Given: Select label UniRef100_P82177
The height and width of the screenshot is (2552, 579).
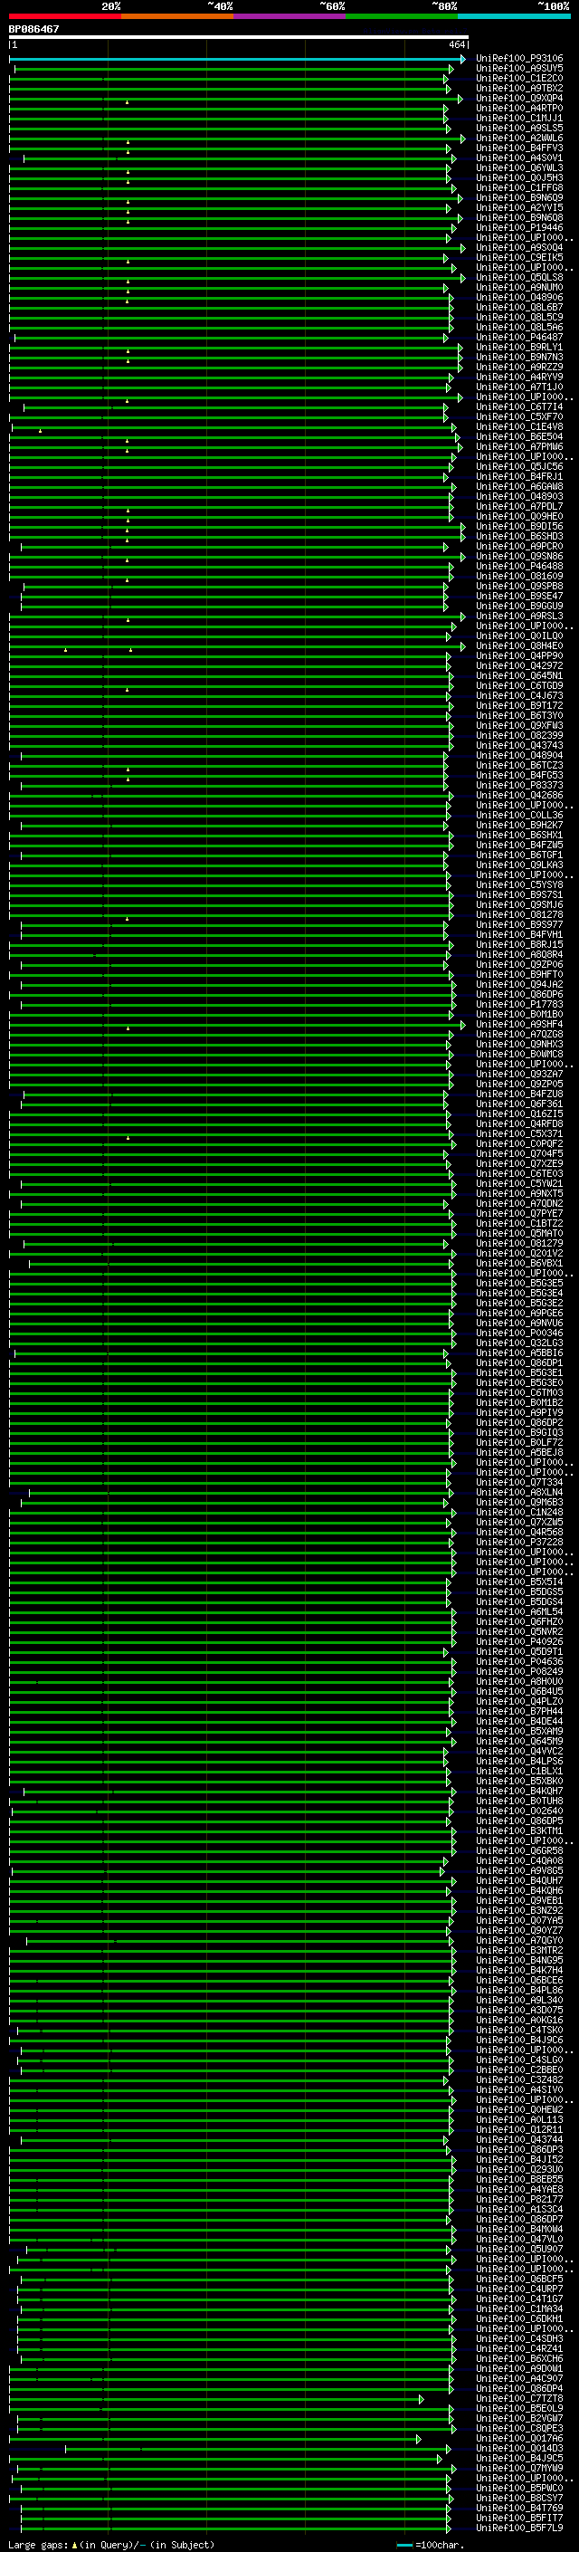Looking at the screenshot, I should (519, 2199).
